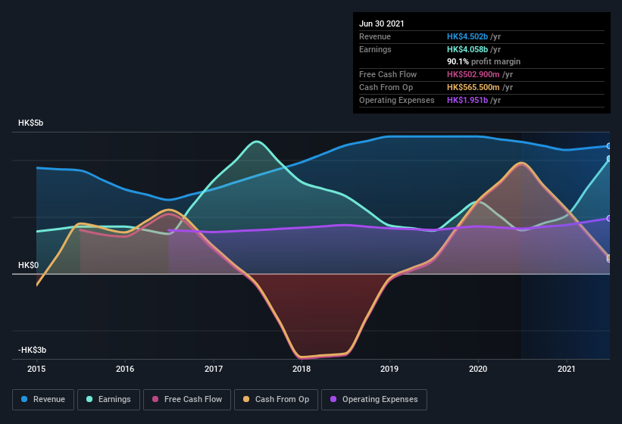Click the HK$4.502b revenue value

pyautogui.click(x=467, y=36)
